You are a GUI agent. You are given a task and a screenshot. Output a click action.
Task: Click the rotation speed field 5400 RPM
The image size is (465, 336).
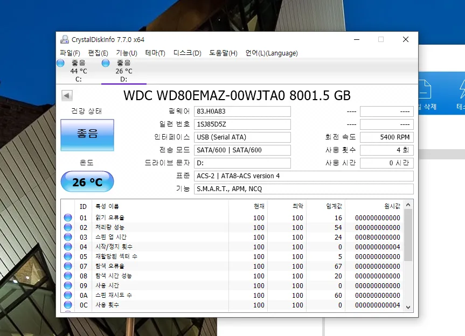pos(387,137)
